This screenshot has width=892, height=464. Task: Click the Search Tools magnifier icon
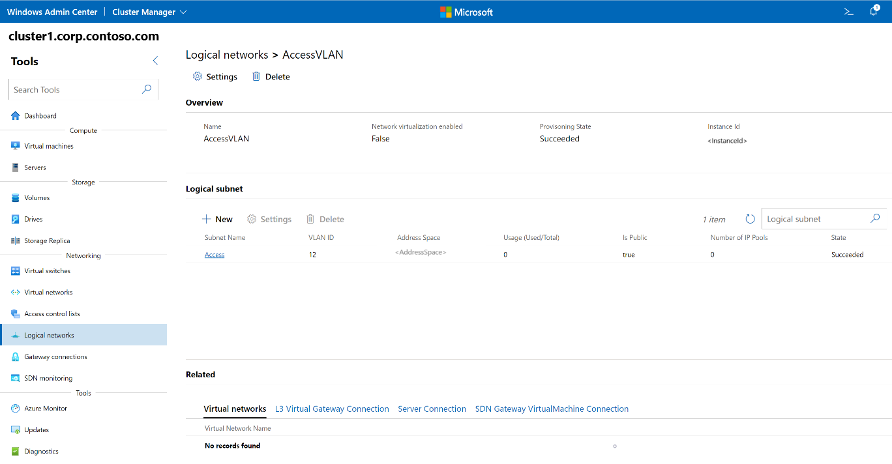[x=147, y=89]
